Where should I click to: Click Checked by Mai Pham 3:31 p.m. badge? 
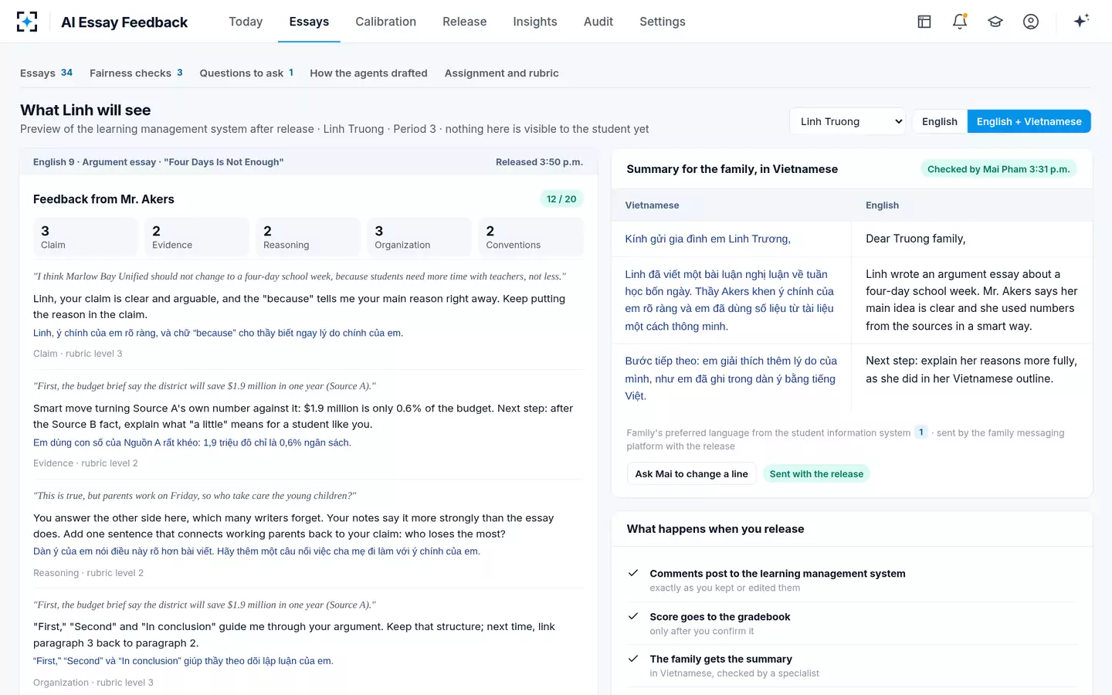point(998,169)
